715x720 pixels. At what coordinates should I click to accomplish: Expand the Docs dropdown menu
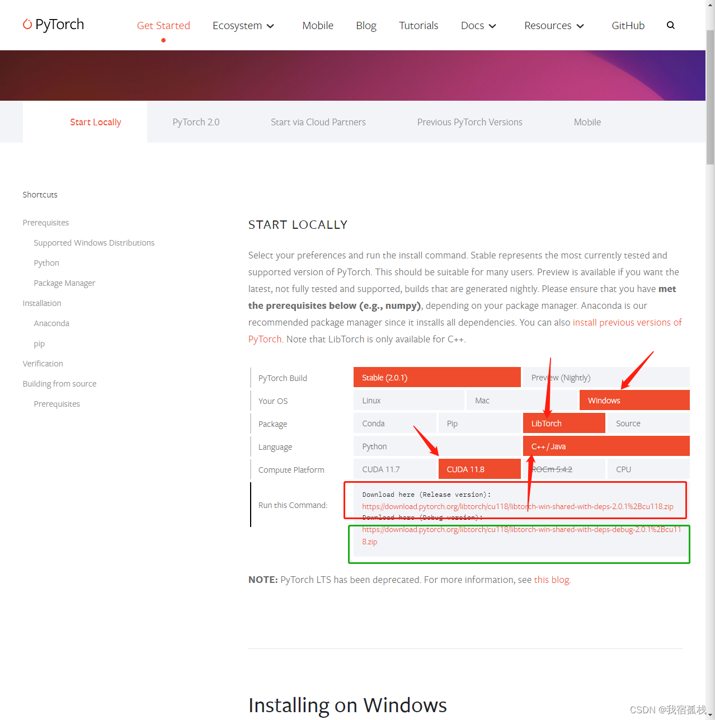click(478, 26)
